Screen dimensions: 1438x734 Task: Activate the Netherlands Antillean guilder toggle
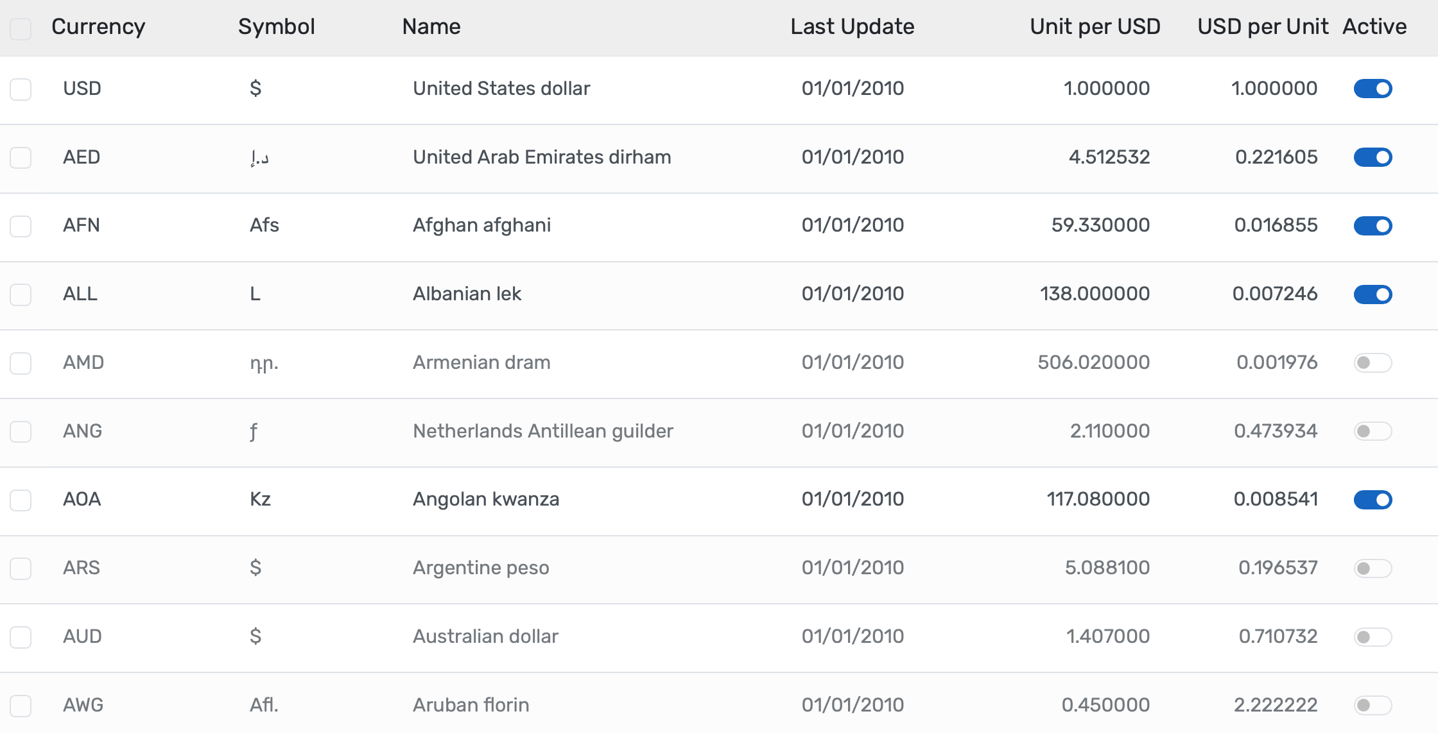click(x=1373, y=431)
